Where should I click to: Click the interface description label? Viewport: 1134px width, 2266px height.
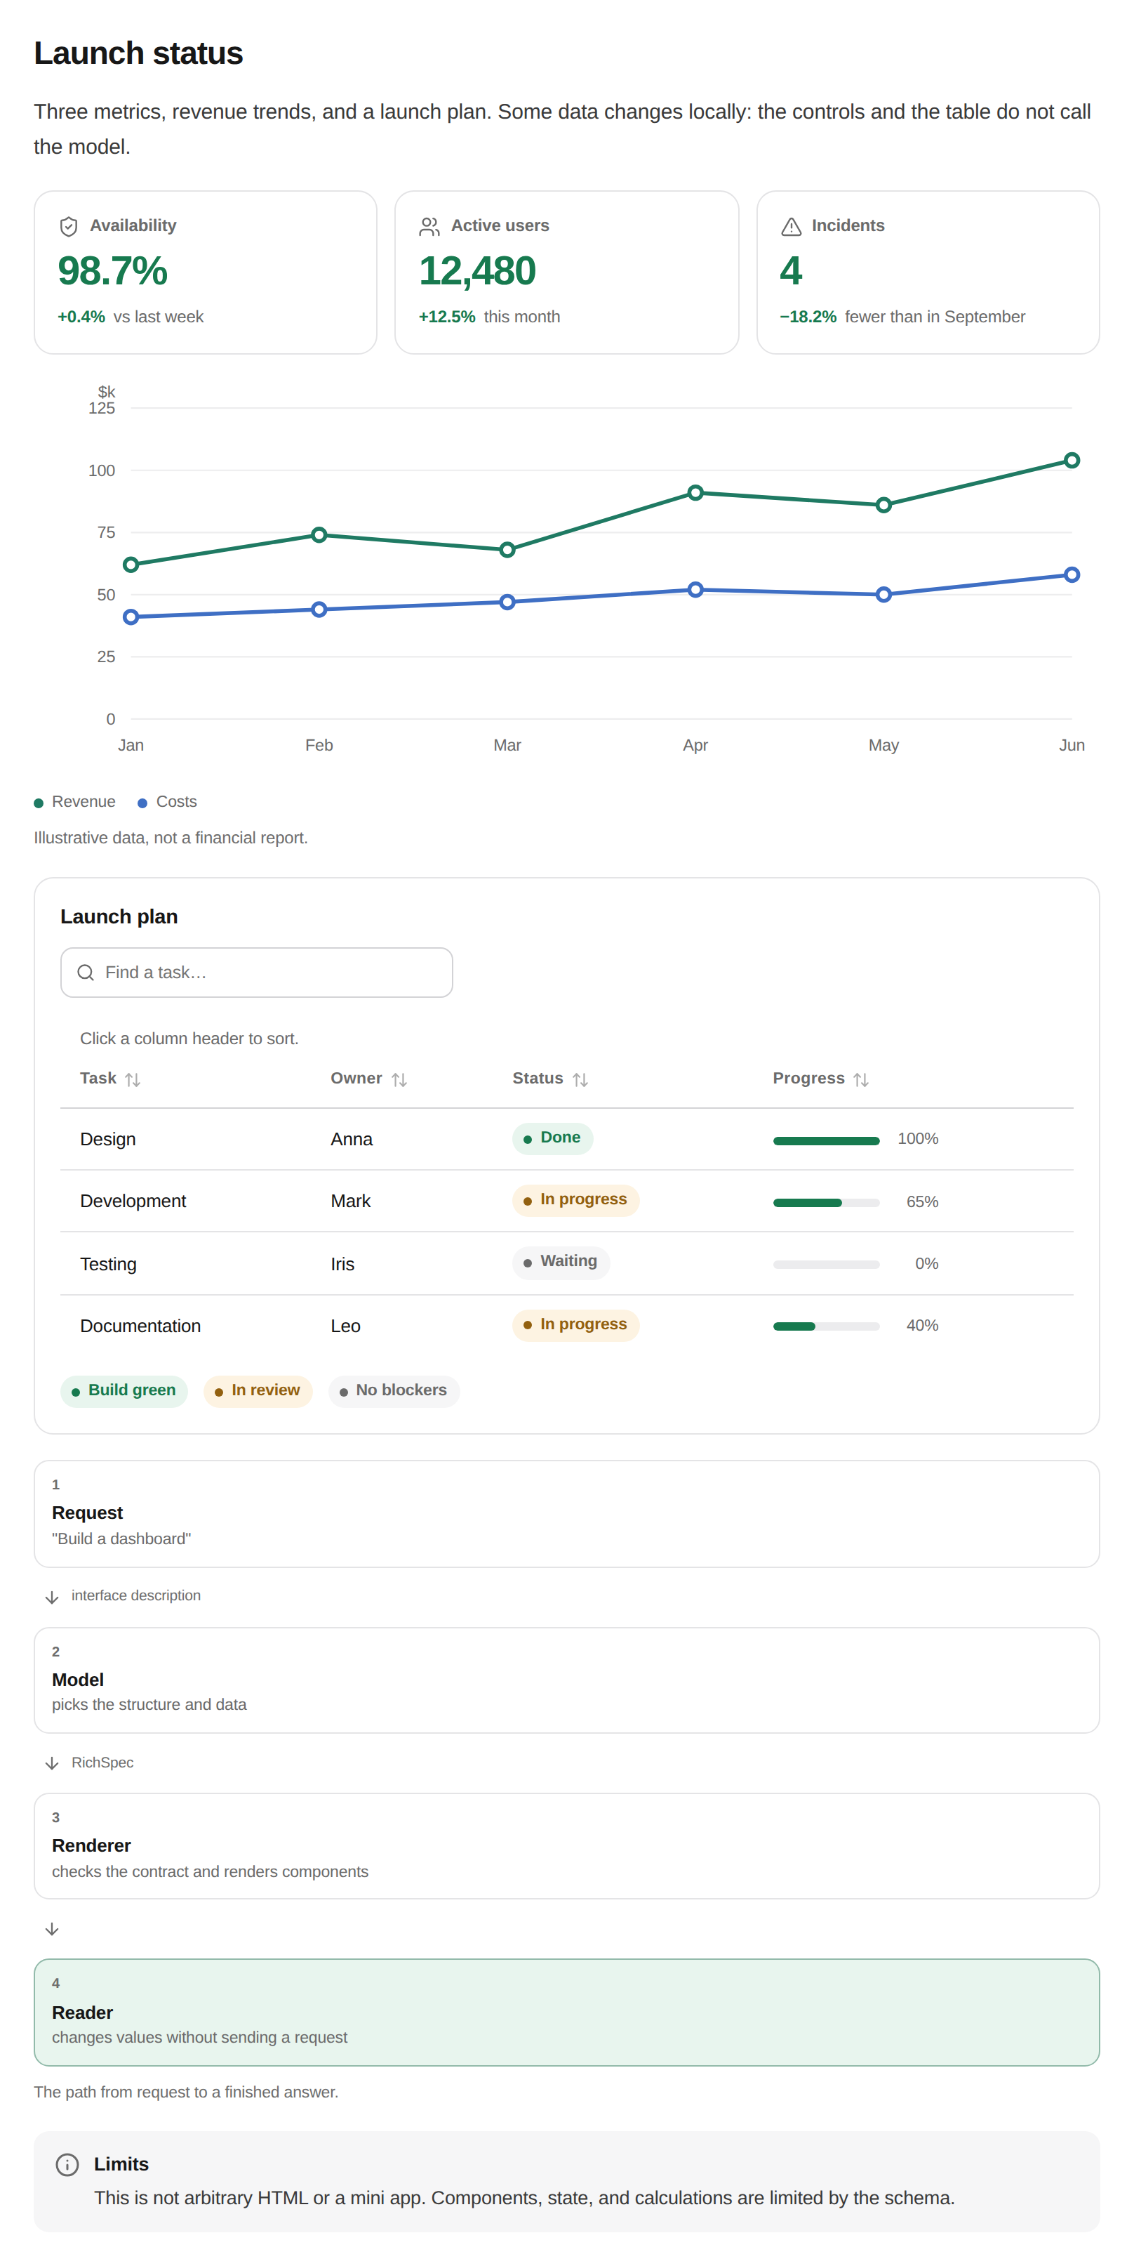pos(136,1595)
